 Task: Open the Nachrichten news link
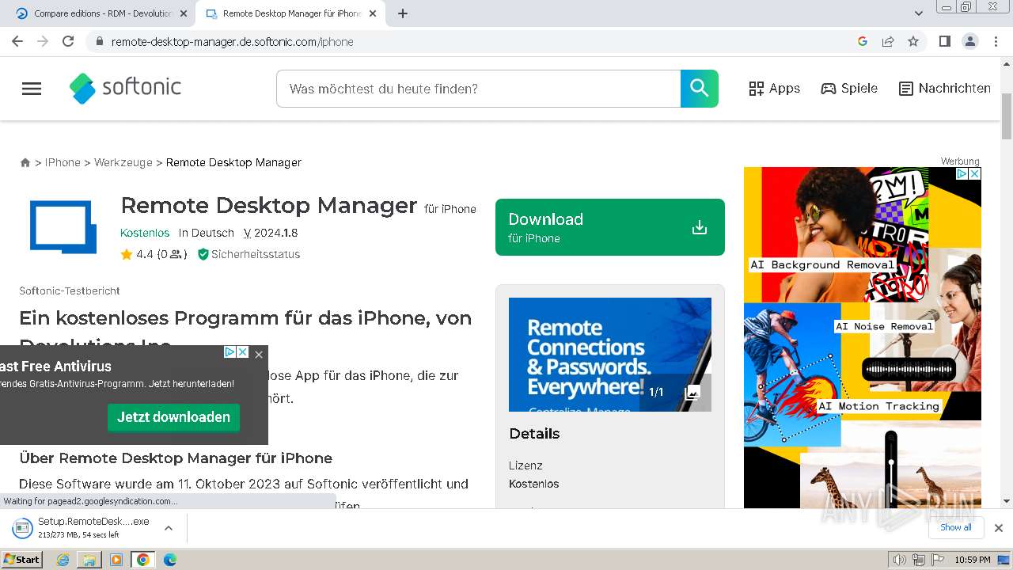click(x=945, y=89)
